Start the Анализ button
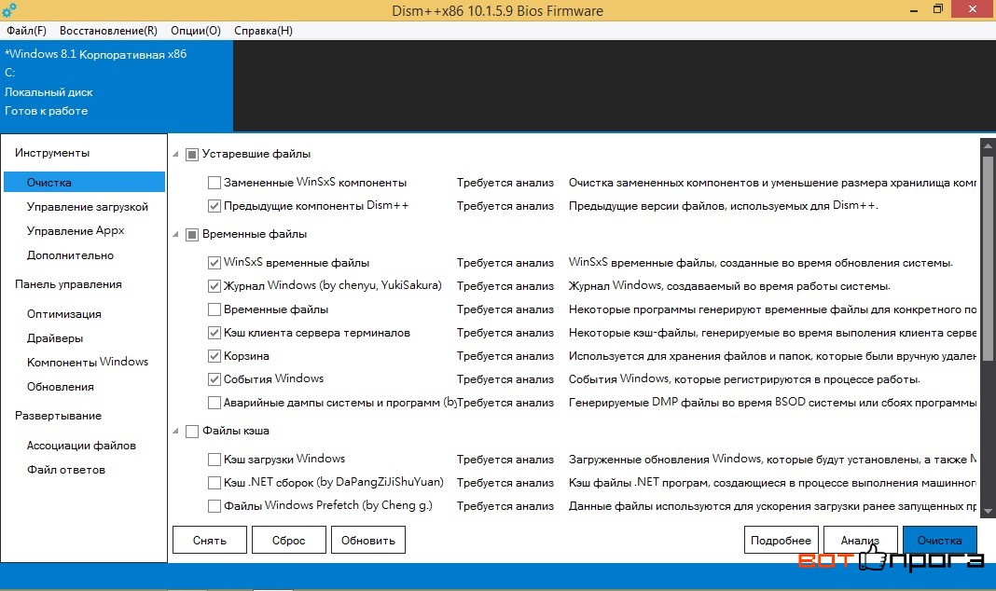The height and width of the screenshot is (591, 996). click(x=860, y=541)
